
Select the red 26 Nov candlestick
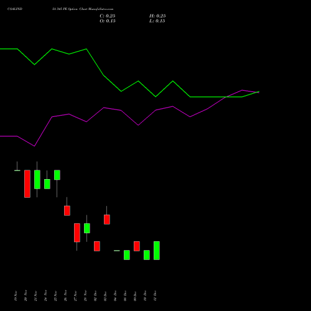[67, 210]
